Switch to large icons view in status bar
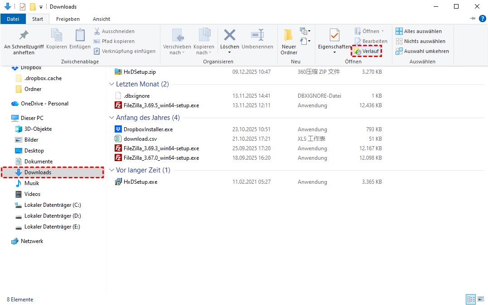488x305 pixels. coord(480,300)
